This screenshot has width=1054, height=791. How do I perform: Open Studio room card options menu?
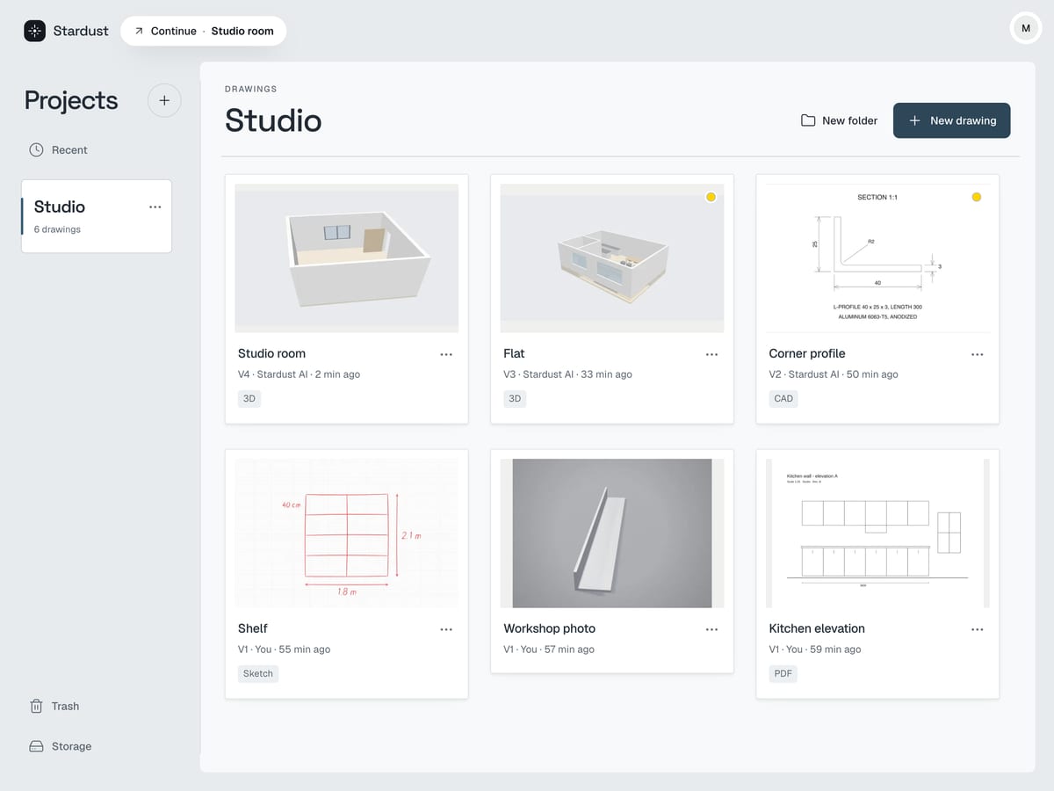(446, 354)
